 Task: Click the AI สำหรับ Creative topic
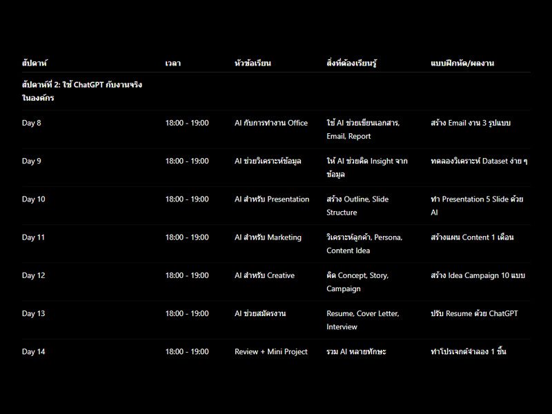[264, 275]
